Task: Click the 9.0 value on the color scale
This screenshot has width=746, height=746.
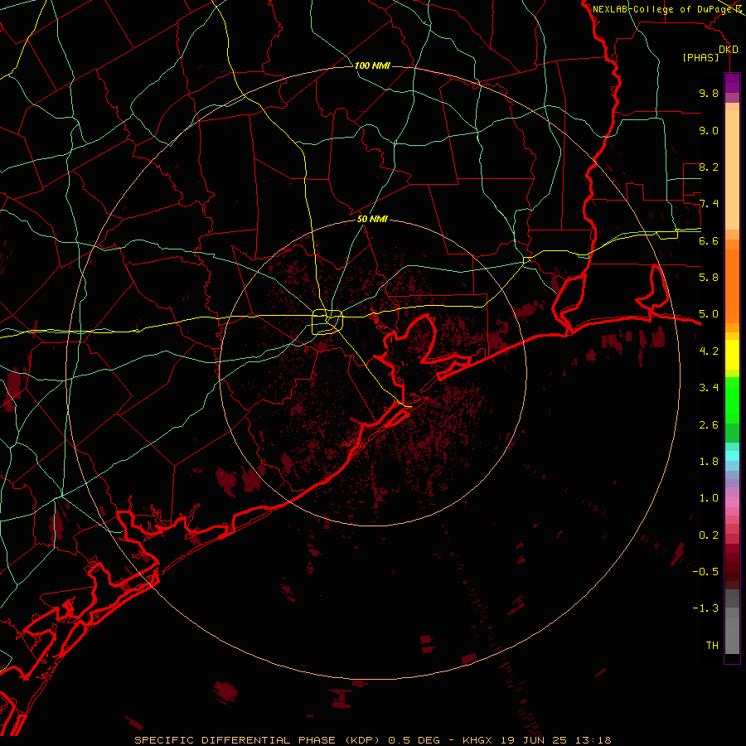Action: pyautogui.click(x=709, y=130)
